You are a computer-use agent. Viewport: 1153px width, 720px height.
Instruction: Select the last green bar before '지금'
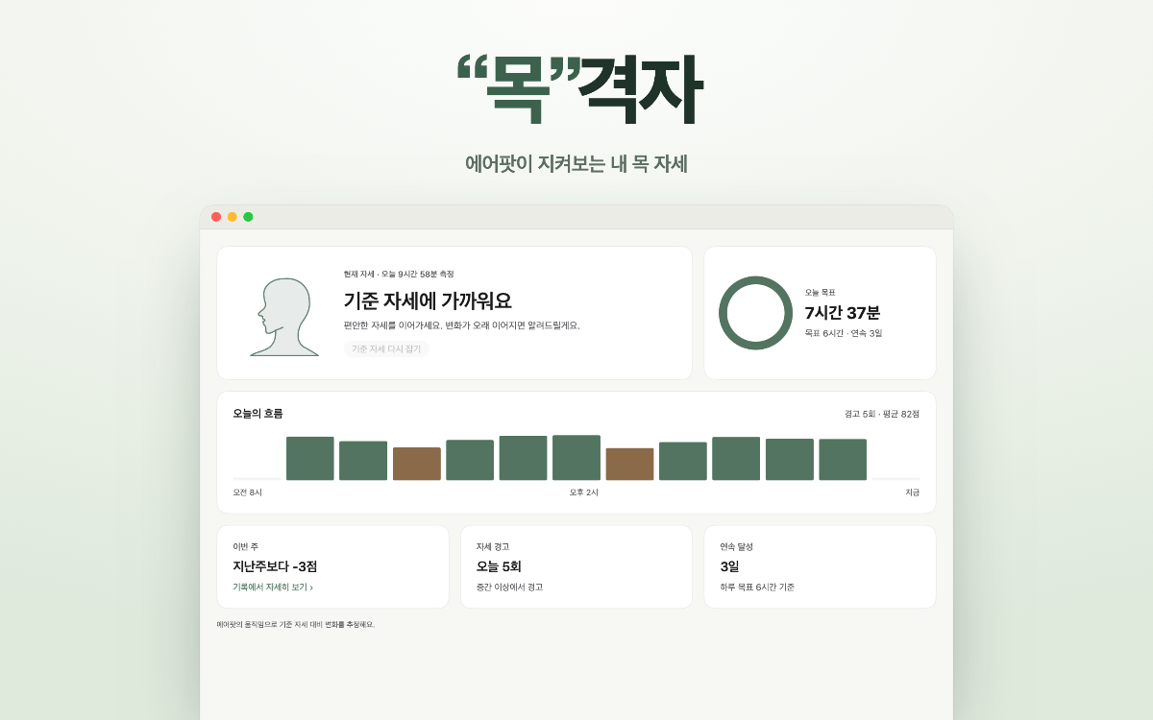pyautogui.click(x=843, y=460)
